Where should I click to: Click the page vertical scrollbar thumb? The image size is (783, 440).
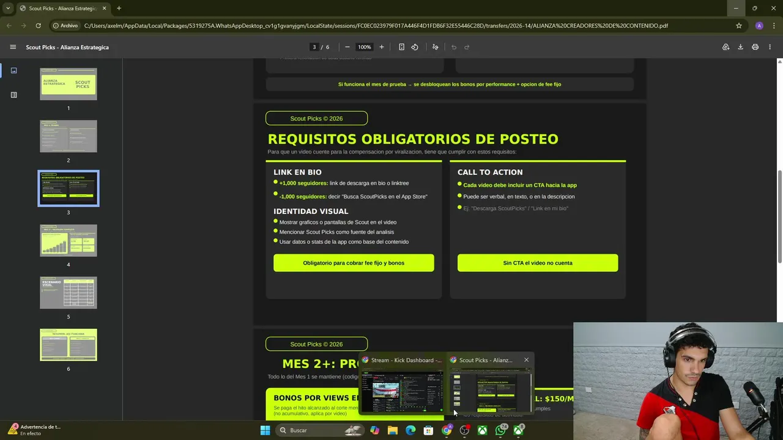tap(779, 216)
